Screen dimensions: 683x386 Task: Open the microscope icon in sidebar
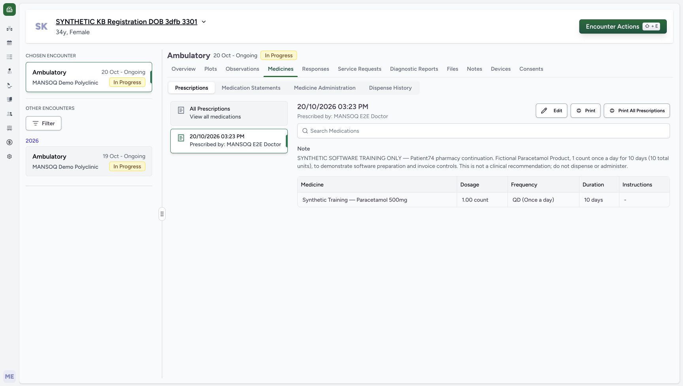point(9,85)
